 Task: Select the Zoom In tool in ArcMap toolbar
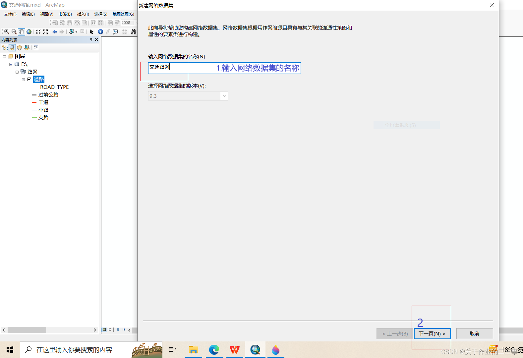tap(7, 32)
